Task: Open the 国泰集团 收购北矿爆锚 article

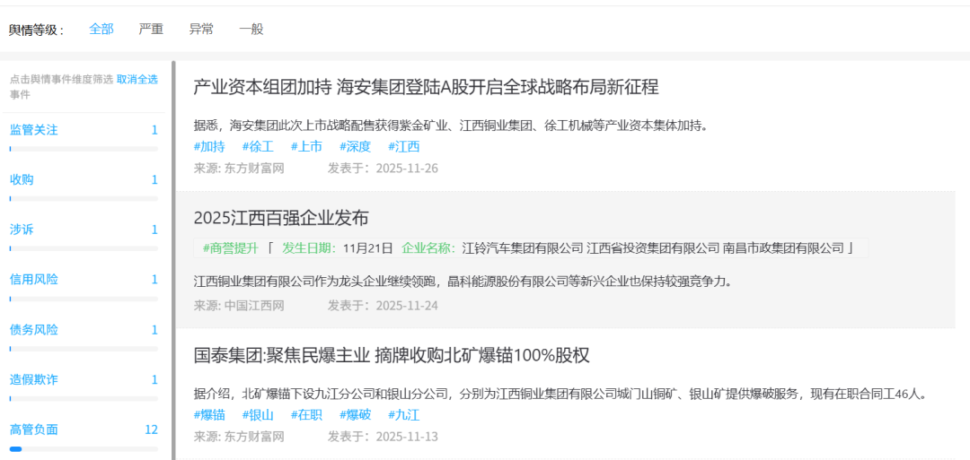Action: (392, 356)
